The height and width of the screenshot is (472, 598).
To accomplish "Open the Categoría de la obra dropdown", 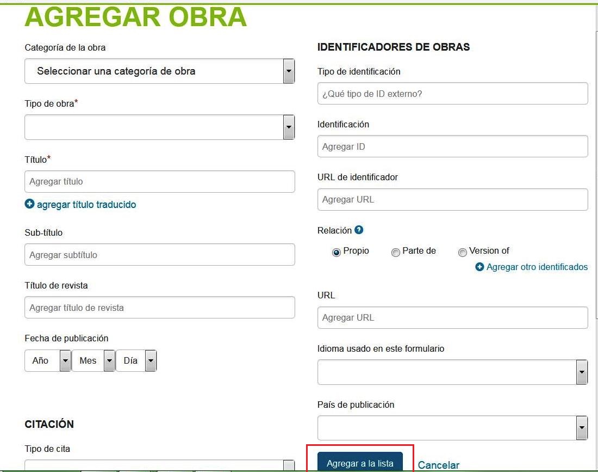I will pyautogui.click(x=159, y=71).
